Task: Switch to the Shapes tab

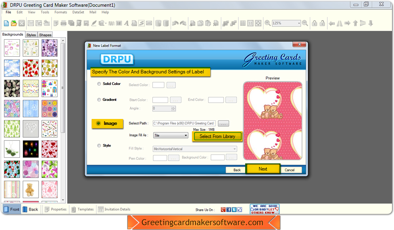Action: (x=45, y=35)
